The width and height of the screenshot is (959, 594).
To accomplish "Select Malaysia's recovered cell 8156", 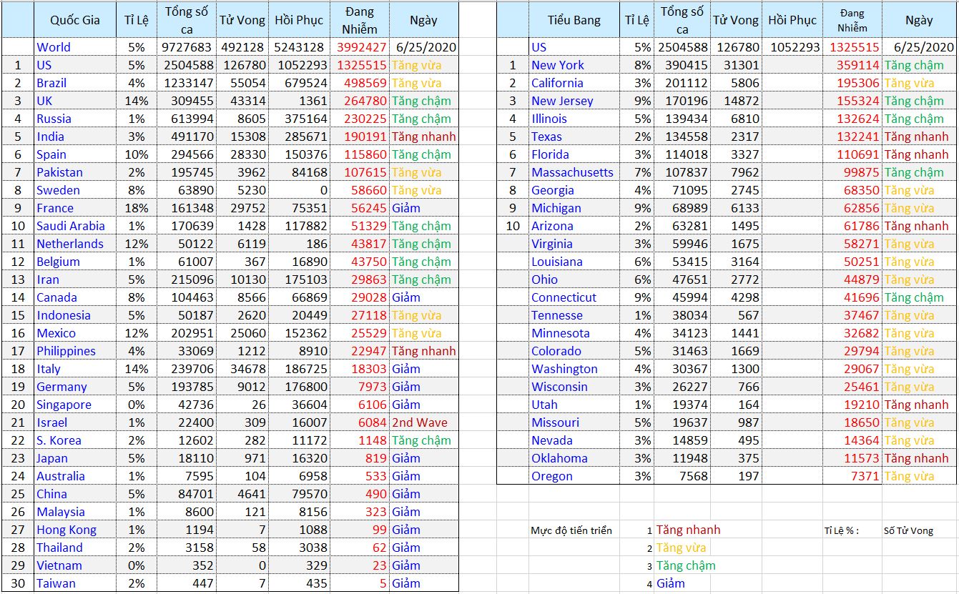I will click(300, 512).
